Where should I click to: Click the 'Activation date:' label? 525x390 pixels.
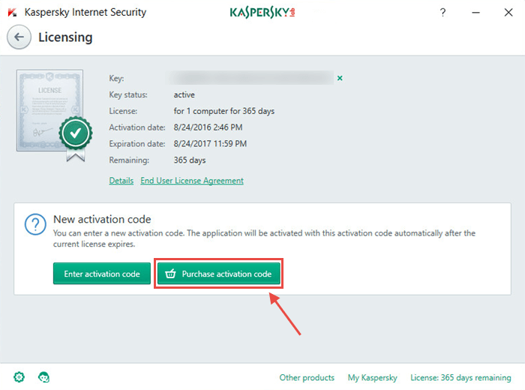click(x=137, y=127)
